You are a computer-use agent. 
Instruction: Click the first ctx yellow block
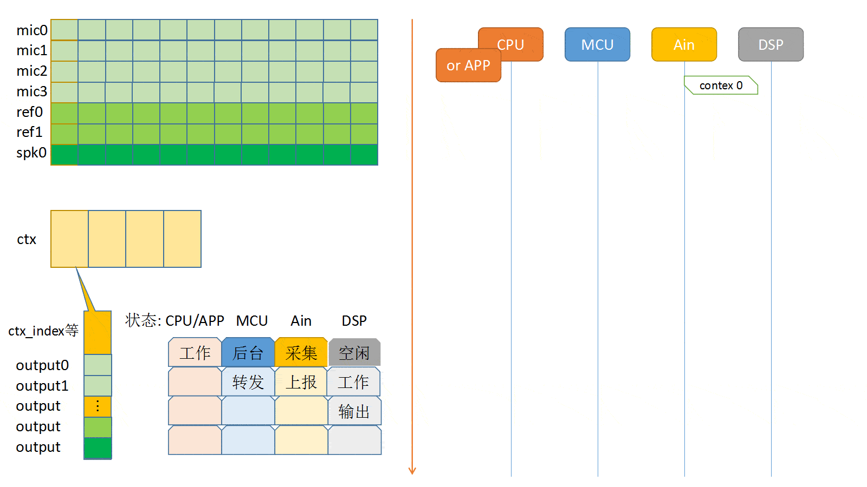(x=69, y=239)
